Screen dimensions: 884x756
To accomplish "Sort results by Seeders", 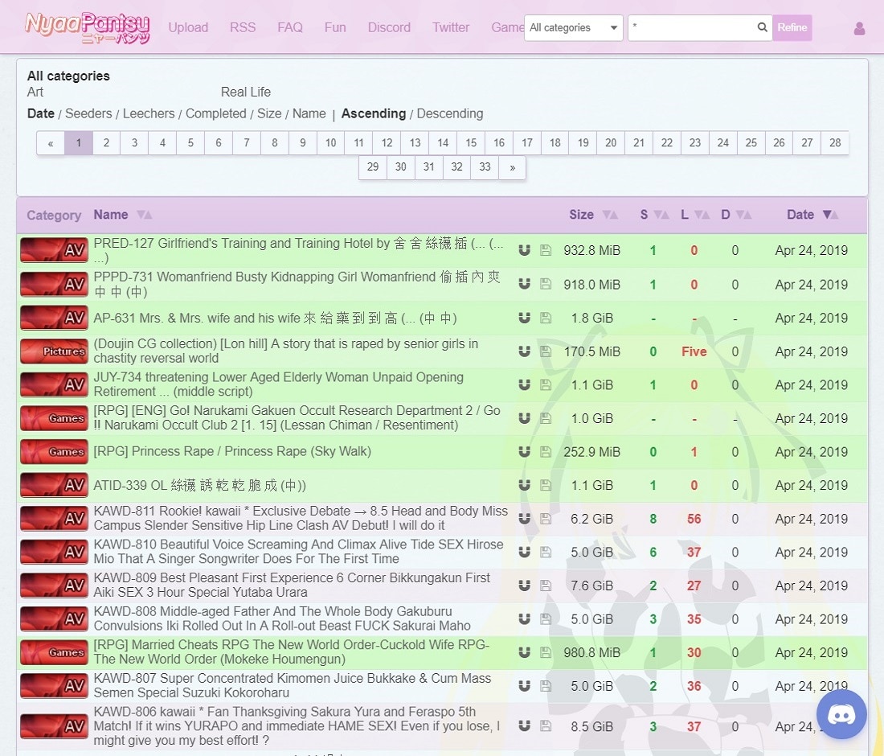I will click(x=88, y=113).
